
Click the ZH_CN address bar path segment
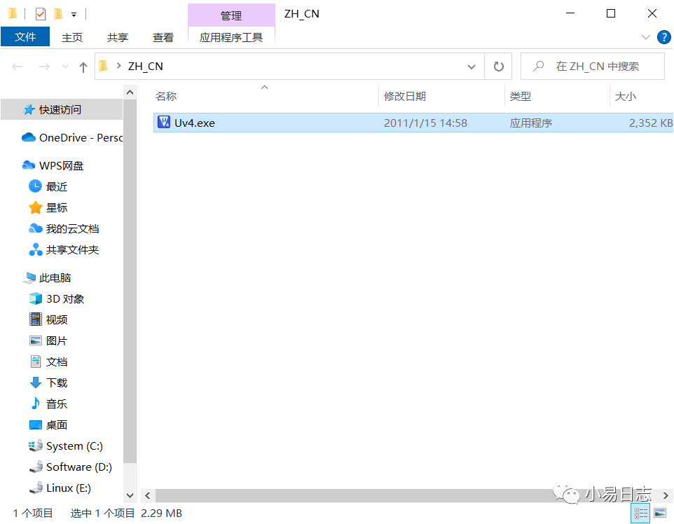(x=145, y=66)
